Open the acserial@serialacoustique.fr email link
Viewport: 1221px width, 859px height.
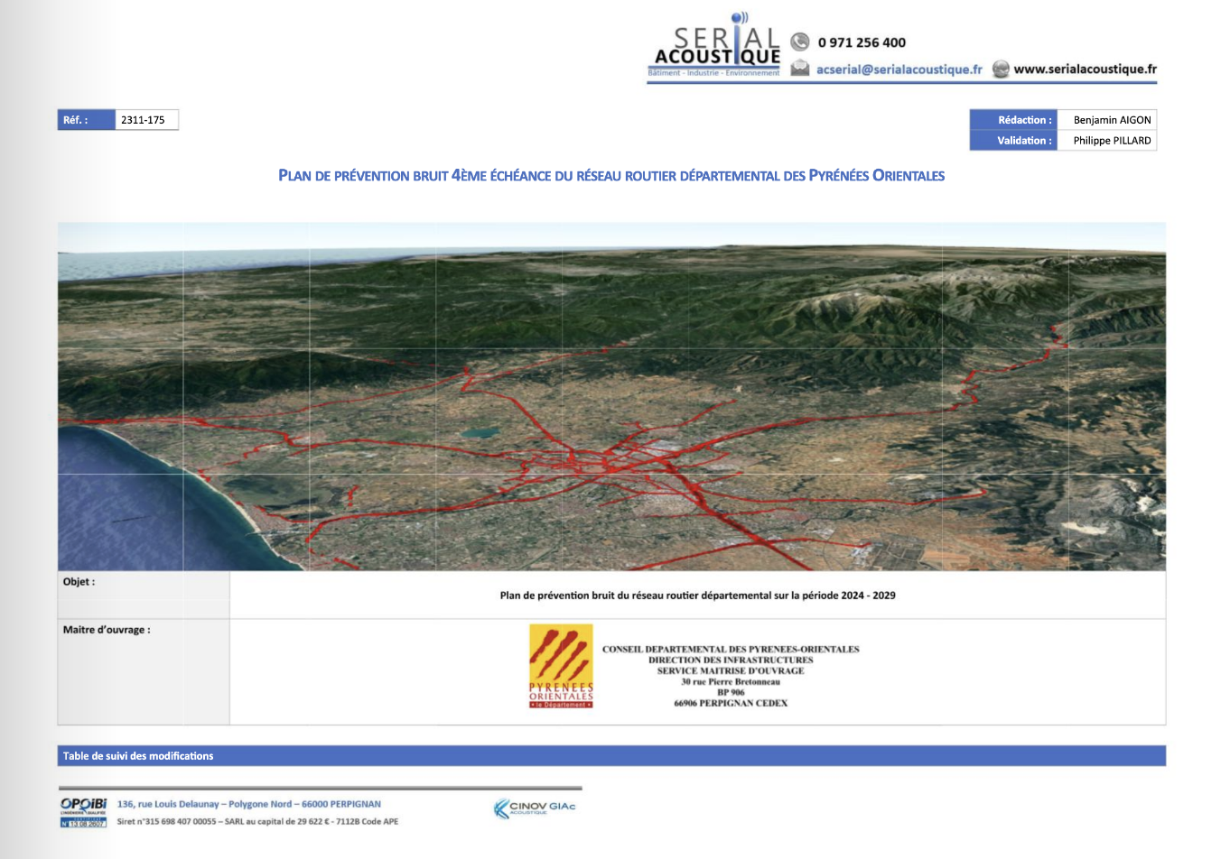899,69
